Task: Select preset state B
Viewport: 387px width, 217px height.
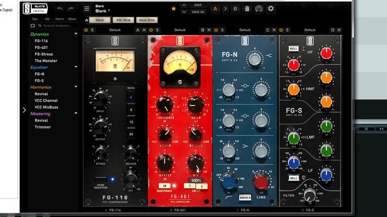Action: tap(235, 9)
